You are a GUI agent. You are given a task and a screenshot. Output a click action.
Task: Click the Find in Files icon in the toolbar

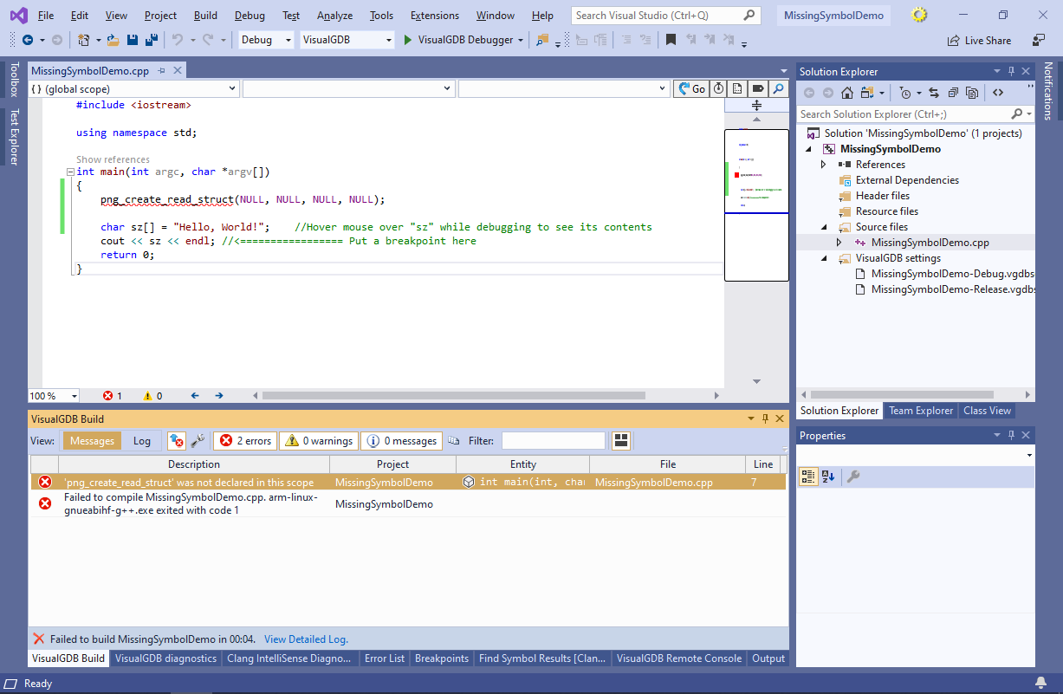(x=543, y=40)
